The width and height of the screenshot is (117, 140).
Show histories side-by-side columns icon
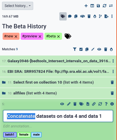(92, 6)
